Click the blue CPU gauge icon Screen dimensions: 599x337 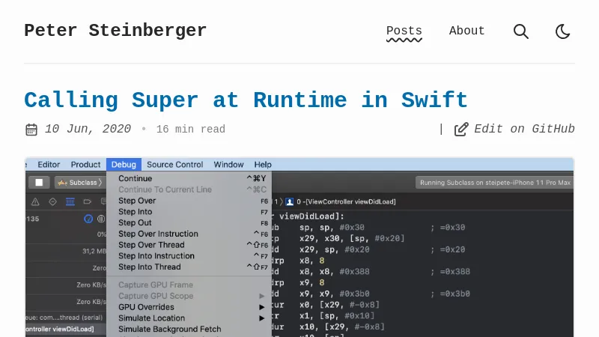(x=88, y=219)
